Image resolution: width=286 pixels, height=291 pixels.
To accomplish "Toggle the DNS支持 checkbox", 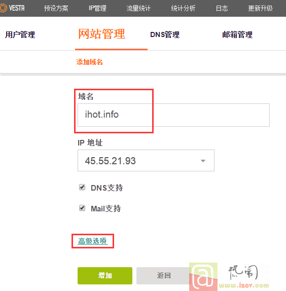I will click(82, 187).
